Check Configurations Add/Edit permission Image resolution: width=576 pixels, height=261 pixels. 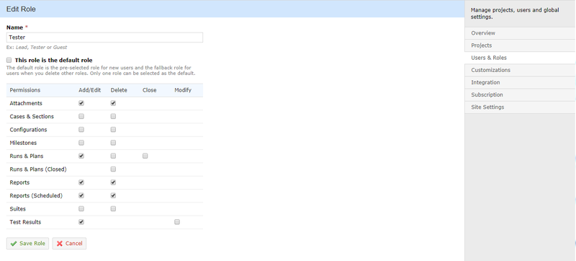[x=81, y=130]
